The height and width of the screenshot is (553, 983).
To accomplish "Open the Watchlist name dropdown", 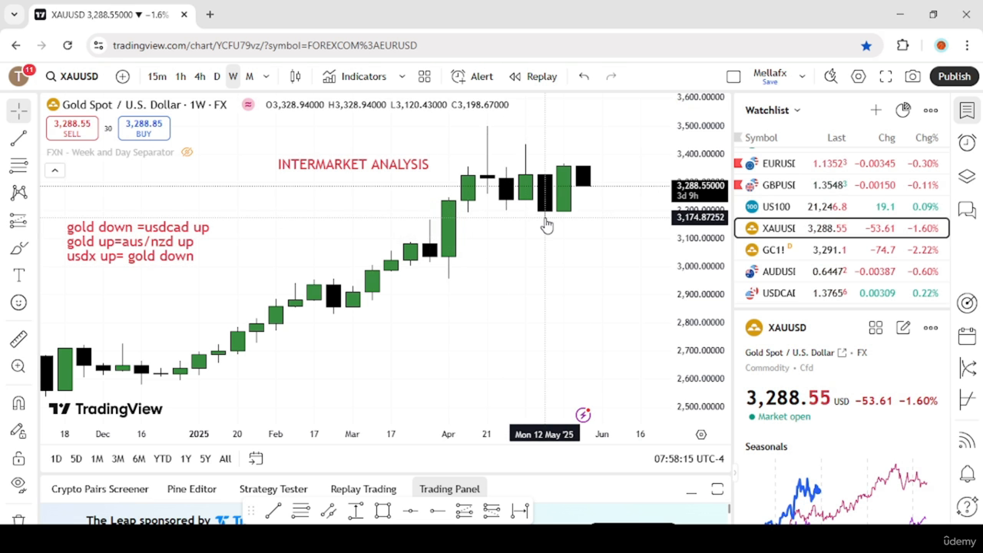I will 773,110.
